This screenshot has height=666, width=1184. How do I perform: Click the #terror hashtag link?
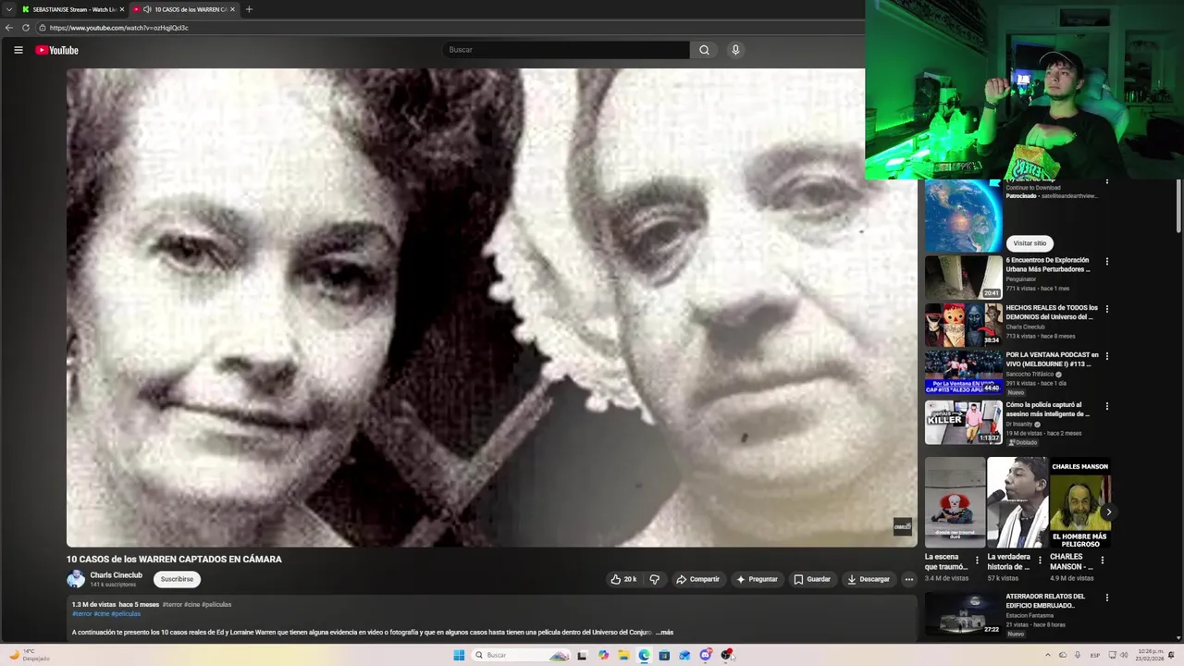tap(82, 614)
